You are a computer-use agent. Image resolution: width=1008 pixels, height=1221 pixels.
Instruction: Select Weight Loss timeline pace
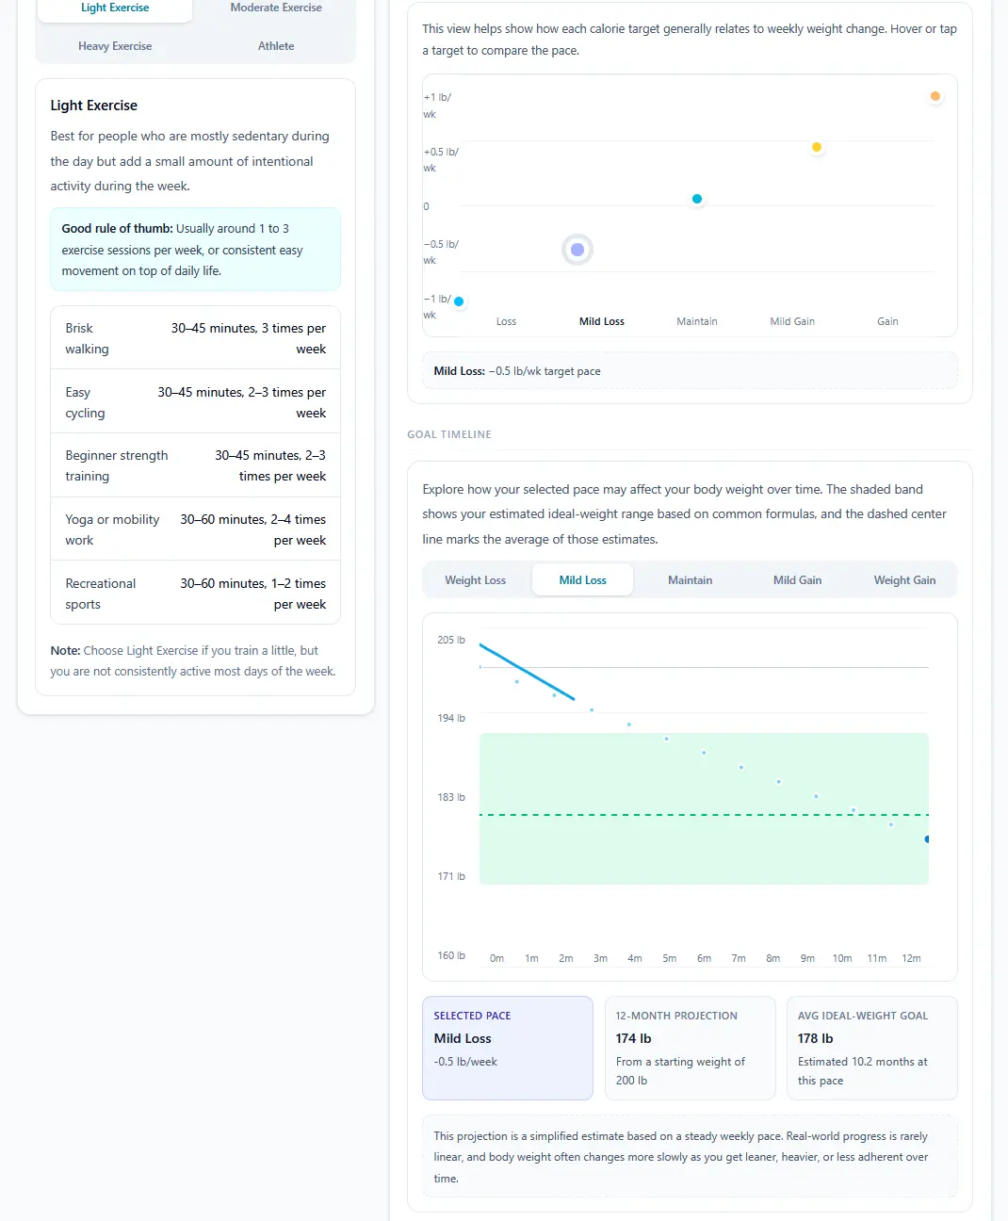pyautogui.click(x=475, y=580)
